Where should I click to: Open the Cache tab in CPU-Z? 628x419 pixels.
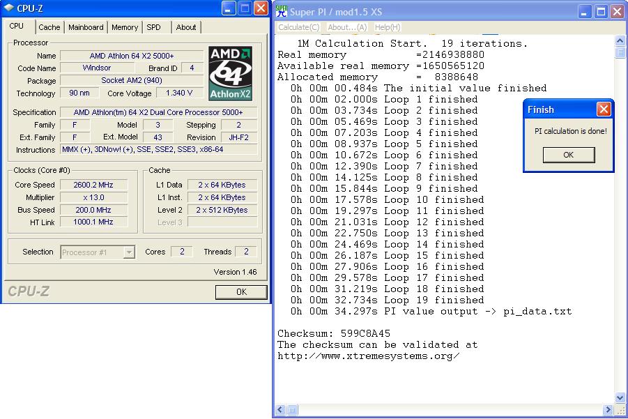pos(49,27)
